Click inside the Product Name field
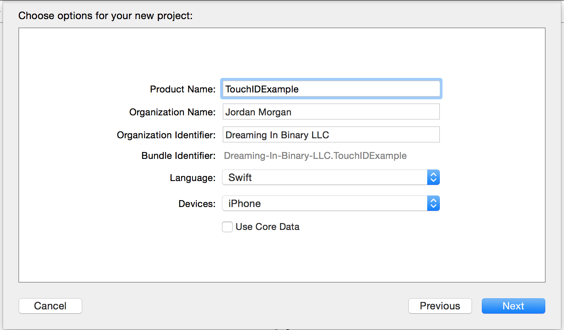The height and width of the screenshot is (330, 564). [331, 89]
